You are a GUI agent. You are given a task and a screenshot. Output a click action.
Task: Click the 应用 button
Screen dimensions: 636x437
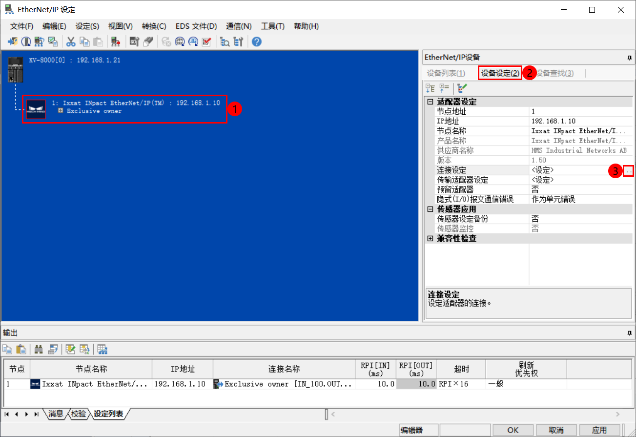pos(600,430)
